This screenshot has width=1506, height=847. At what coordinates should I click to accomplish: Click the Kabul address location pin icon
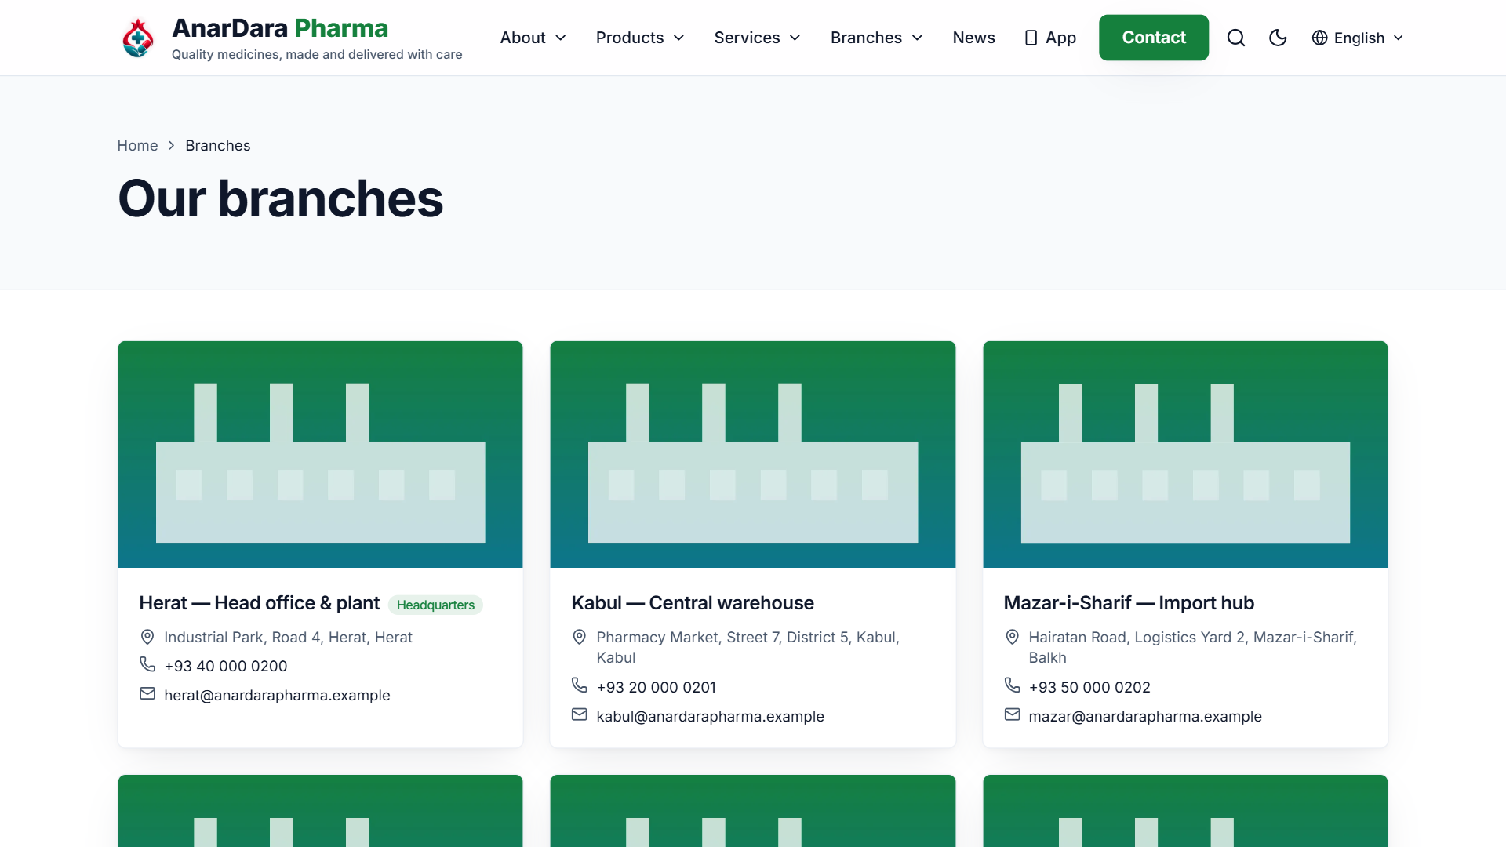(x=580, y=637)
